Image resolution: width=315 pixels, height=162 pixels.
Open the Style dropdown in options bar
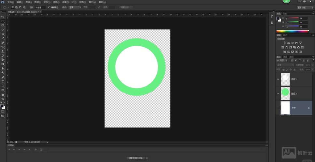point(75,7)
